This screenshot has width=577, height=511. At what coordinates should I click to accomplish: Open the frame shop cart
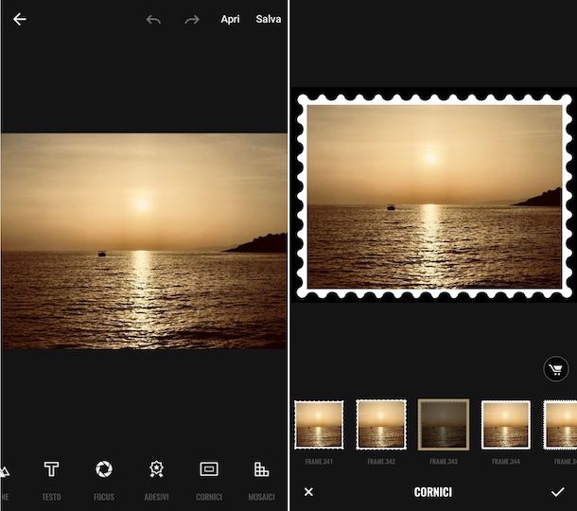tap(555, 369)
